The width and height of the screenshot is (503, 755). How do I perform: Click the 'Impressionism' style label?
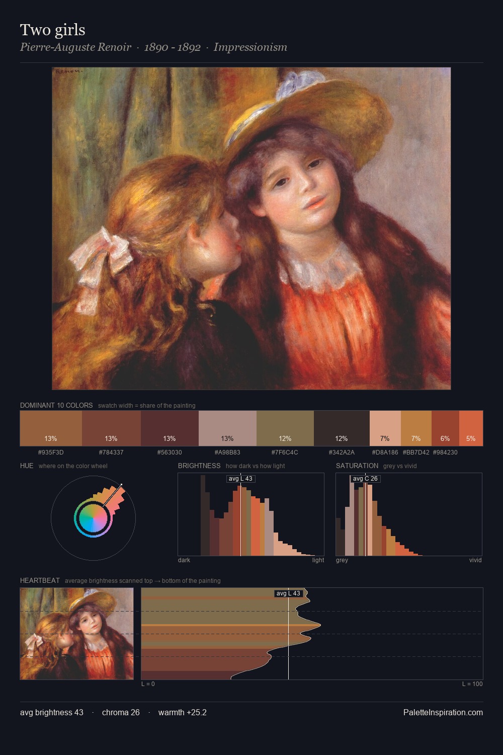(x=250, y=47)
